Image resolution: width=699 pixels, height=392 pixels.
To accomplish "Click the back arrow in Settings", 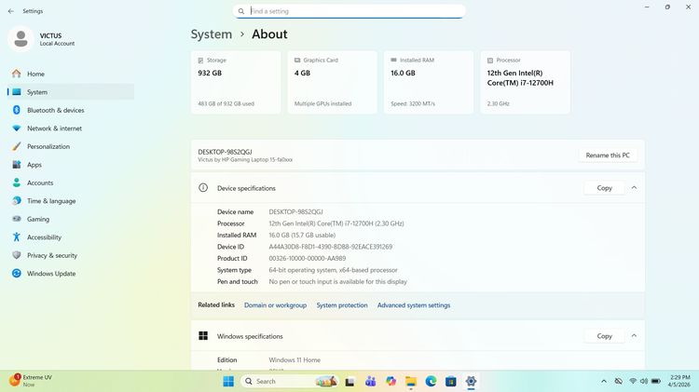I will pos(10,11).
